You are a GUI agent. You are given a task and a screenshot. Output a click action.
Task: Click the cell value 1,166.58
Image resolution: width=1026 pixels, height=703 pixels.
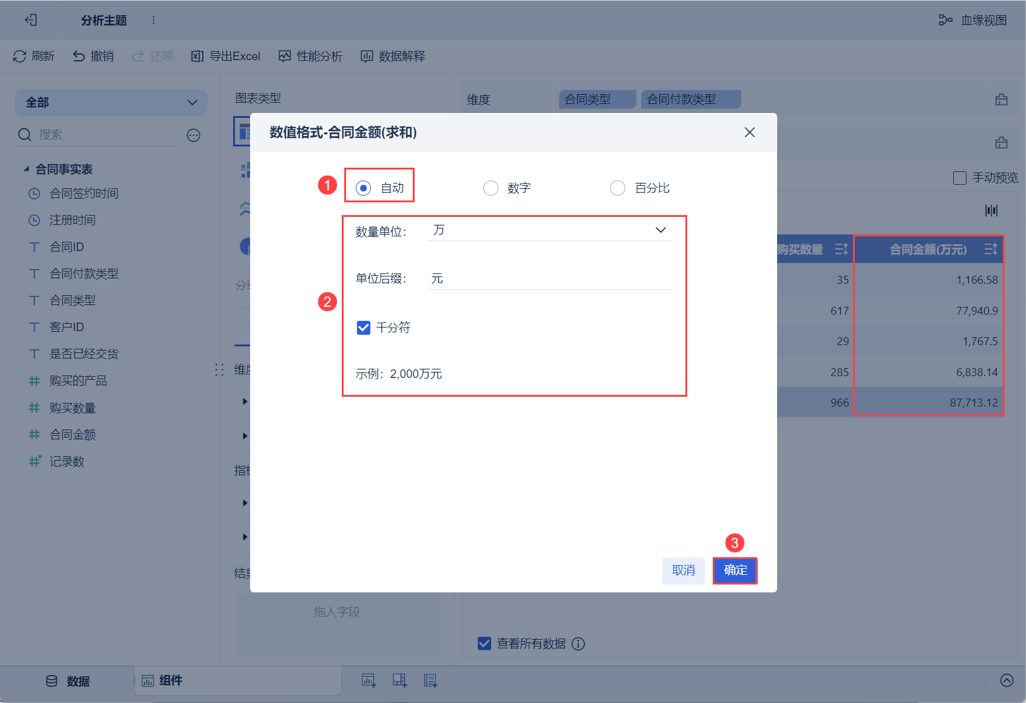tap(977, 280)
